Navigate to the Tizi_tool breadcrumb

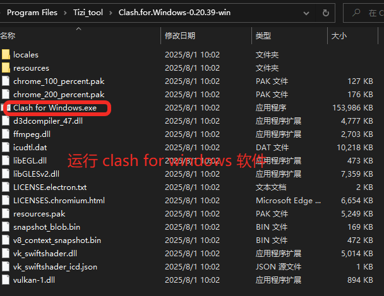point(87,13)
